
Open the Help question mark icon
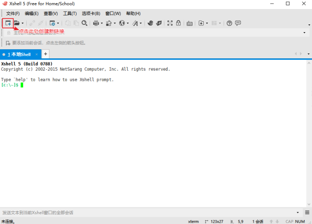(230, 23)
